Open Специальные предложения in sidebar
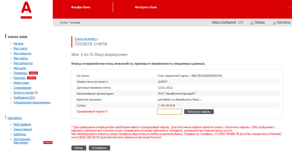Image resolution: width=292 pixels, height=153 pixels. pyautogui.click(x=32, y=102)
